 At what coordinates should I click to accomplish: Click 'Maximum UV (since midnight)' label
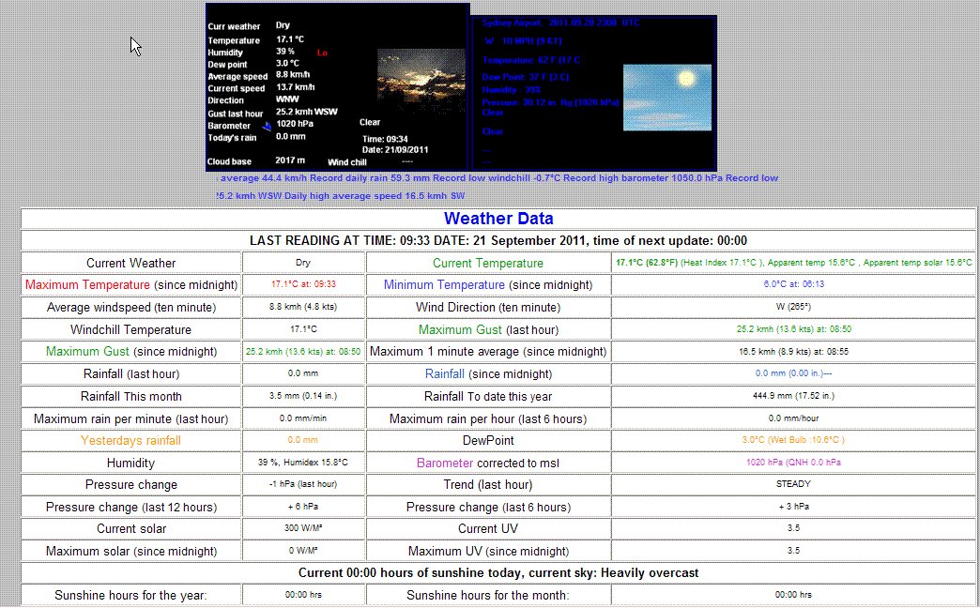pos(488,552)
